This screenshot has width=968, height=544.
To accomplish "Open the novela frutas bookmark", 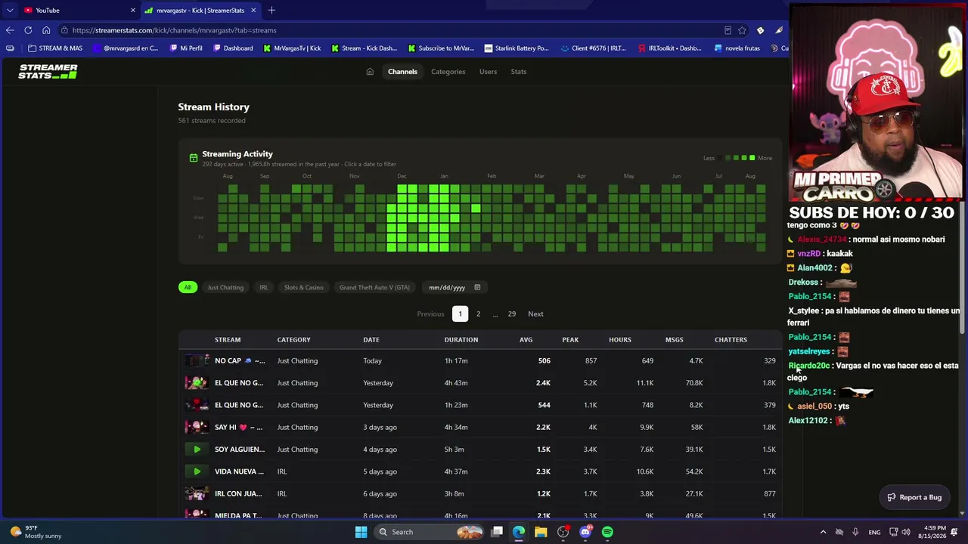I will pos(737,48).
